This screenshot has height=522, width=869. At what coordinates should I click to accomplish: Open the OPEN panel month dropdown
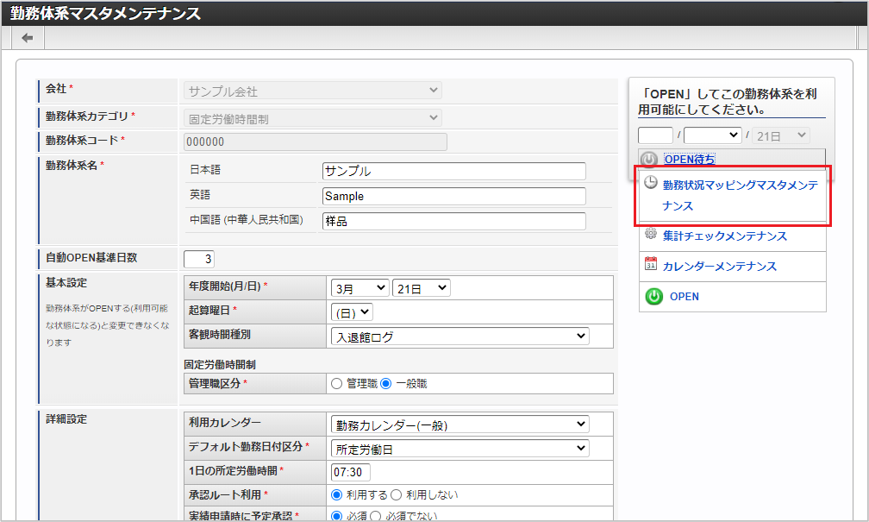tap(713, 135)
